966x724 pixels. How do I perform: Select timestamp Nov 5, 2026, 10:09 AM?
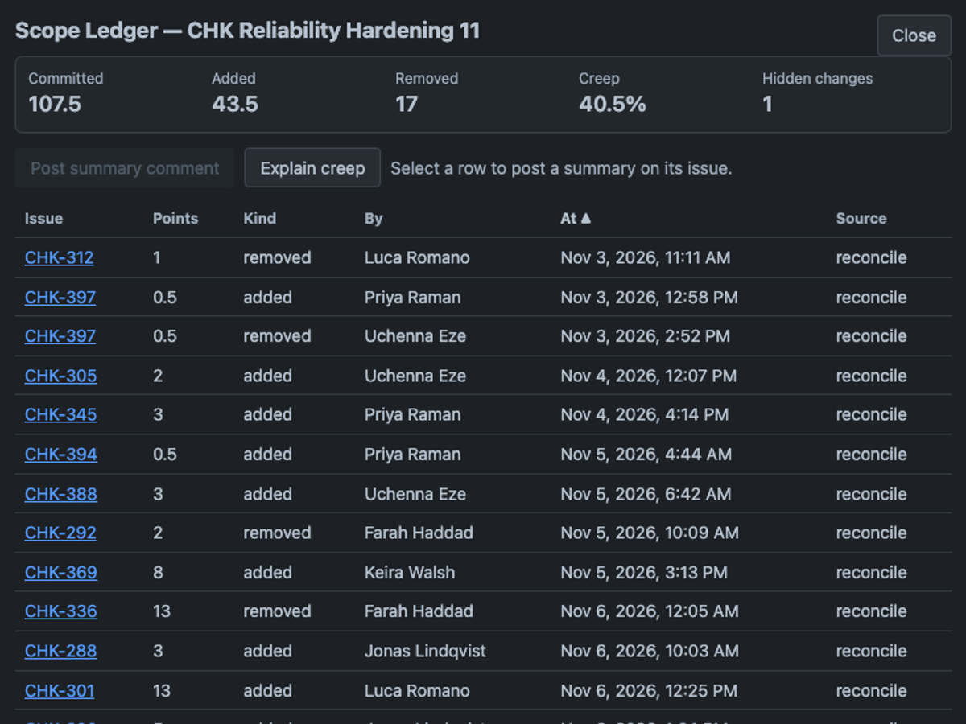650,533
